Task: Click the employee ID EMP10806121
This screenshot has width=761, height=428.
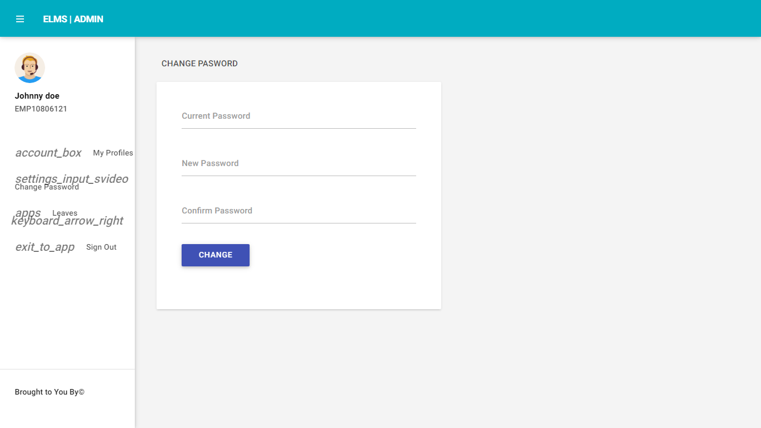Action: coord(41,109)
